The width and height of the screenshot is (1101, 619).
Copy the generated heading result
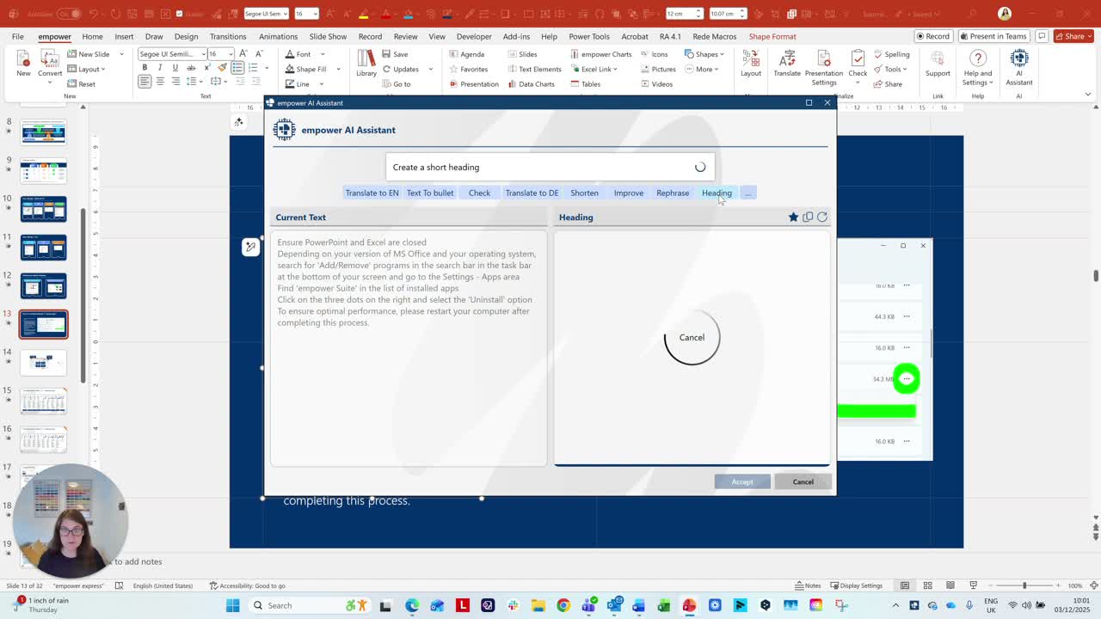[808, 218]
